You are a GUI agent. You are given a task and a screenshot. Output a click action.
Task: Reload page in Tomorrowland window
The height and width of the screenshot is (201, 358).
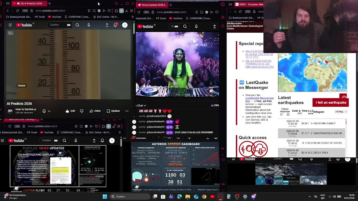pos(139,12)
